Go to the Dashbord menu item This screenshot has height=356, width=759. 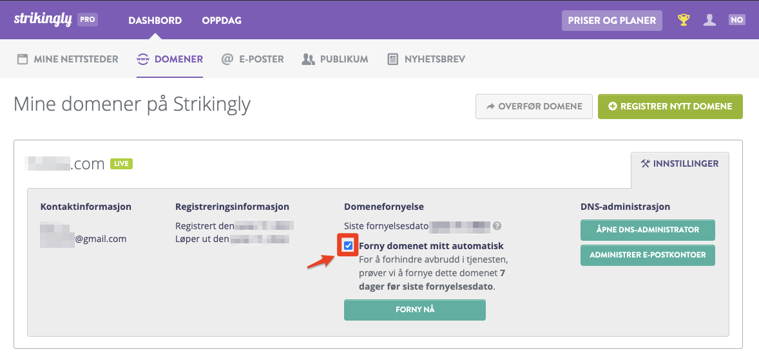point(155,21)
